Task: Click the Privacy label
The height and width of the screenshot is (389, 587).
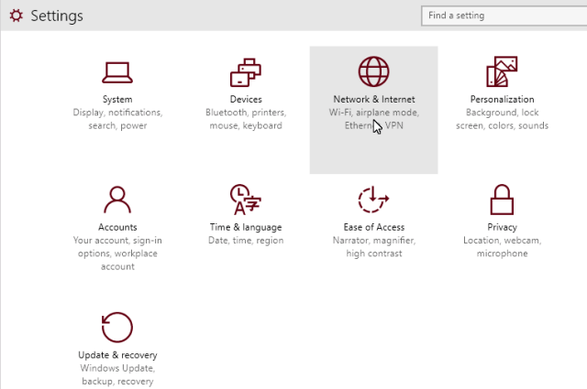Action: [502, 227]
